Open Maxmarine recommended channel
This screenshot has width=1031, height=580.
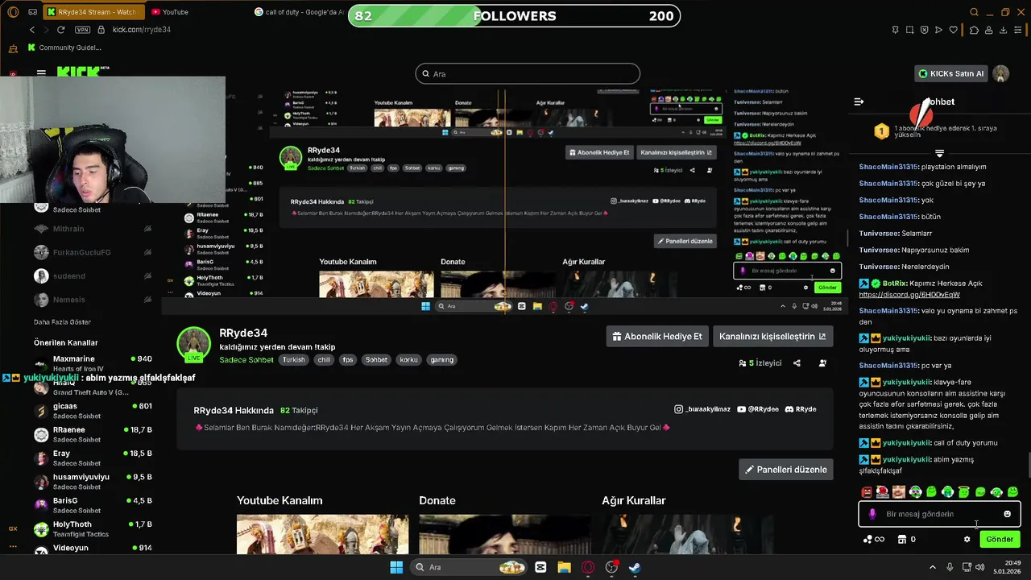tap(93, 363)
